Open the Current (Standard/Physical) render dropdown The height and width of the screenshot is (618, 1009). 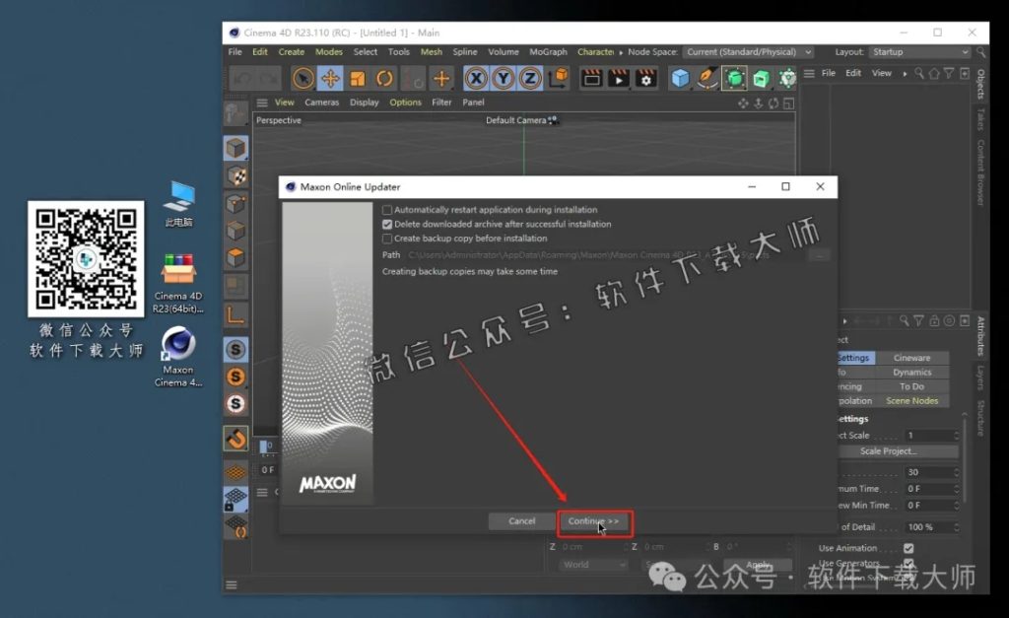pyautogui.click(x=748, y=51)
